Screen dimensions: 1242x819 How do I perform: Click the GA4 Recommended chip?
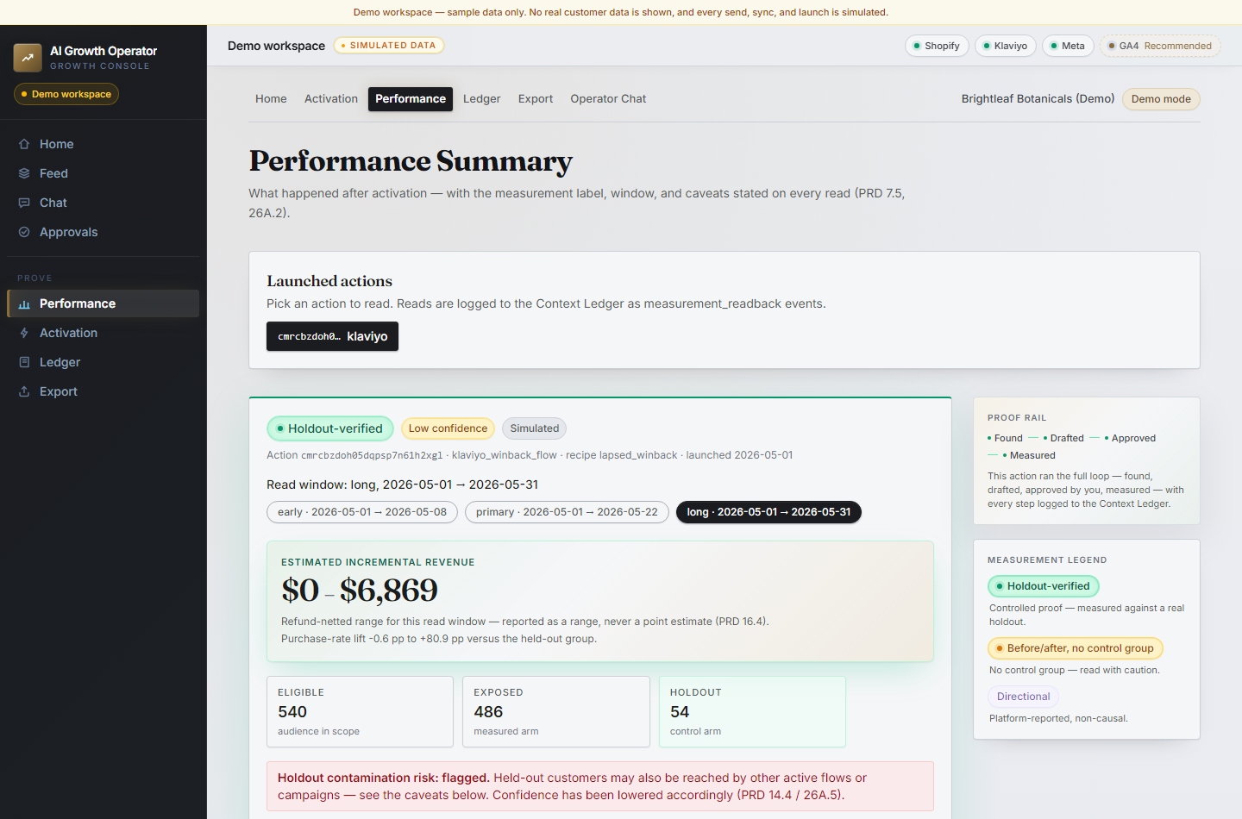tap(1161, 46)
